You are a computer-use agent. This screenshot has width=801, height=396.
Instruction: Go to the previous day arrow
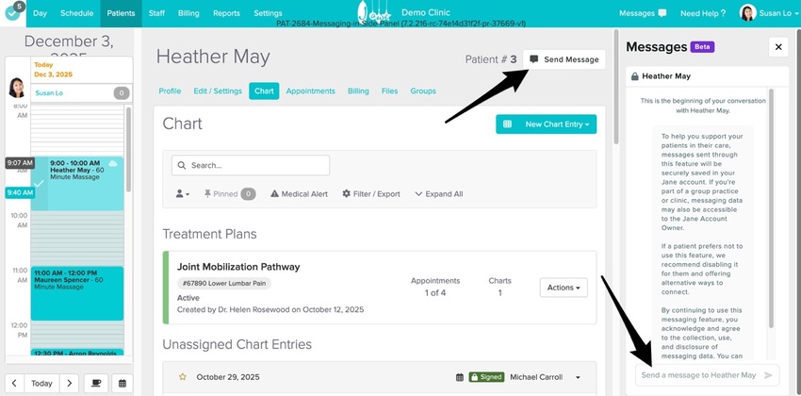click(x=14, y=384)
